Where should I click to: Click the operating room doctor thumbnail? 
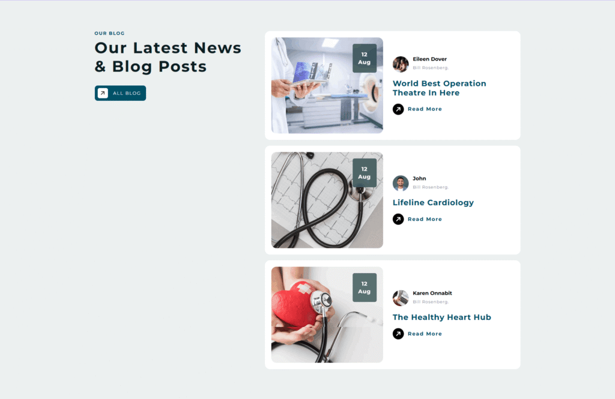[327, 85]
